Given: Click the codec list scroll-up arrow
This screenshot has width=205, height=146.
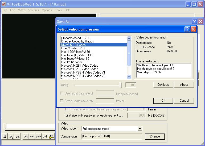Looking at the screenshot, I should click(x=129, y=38).
